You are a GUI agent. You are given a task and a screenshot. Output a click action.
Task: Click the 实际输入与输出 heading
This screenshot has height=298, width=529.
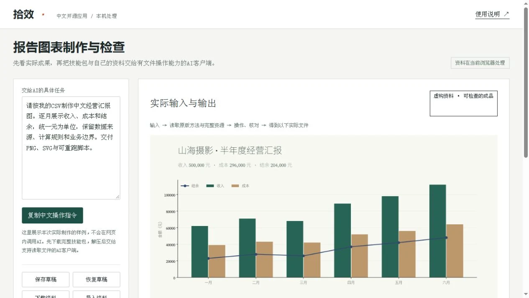[x=183, y=103]
